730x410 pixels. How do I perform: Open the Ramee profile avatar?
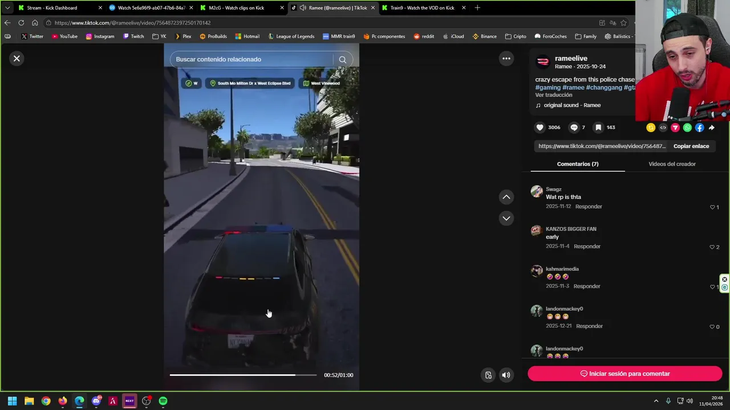[x=543, y=61]
